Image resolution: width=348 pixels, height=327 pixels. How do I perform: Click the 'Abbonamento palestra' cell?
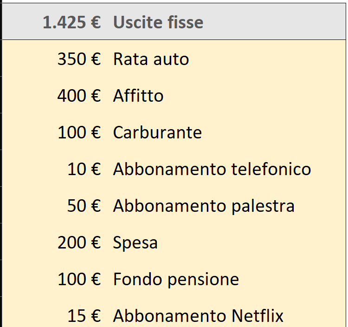[204, 206]
